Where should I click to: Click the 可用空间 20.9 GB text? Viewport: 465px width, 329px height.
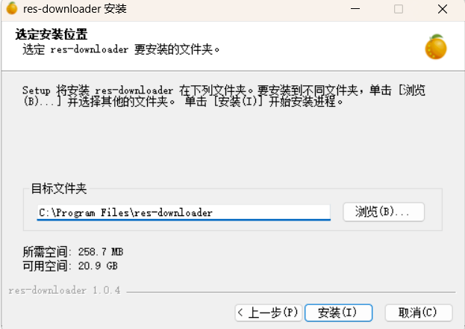pyautogui.click(x=70, y=265)
